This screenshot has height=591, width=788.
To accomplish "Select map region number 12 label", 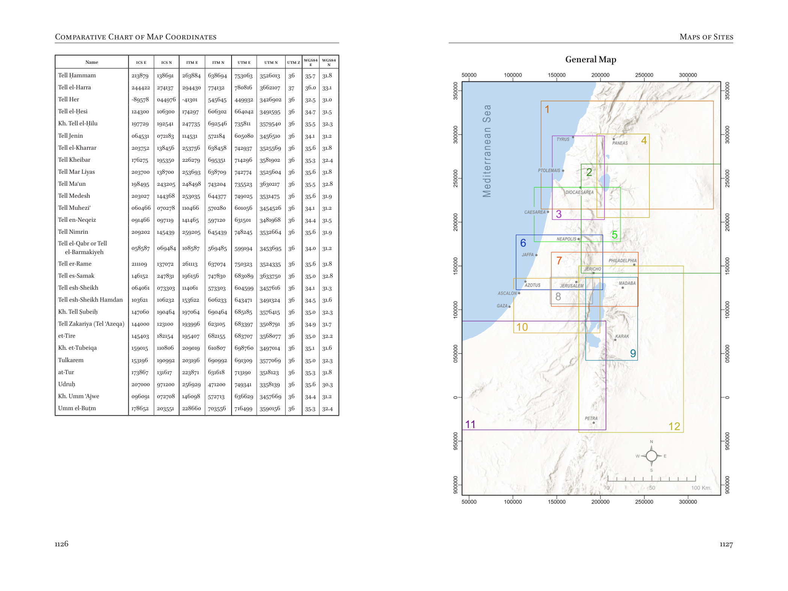I will pos(674,426).
